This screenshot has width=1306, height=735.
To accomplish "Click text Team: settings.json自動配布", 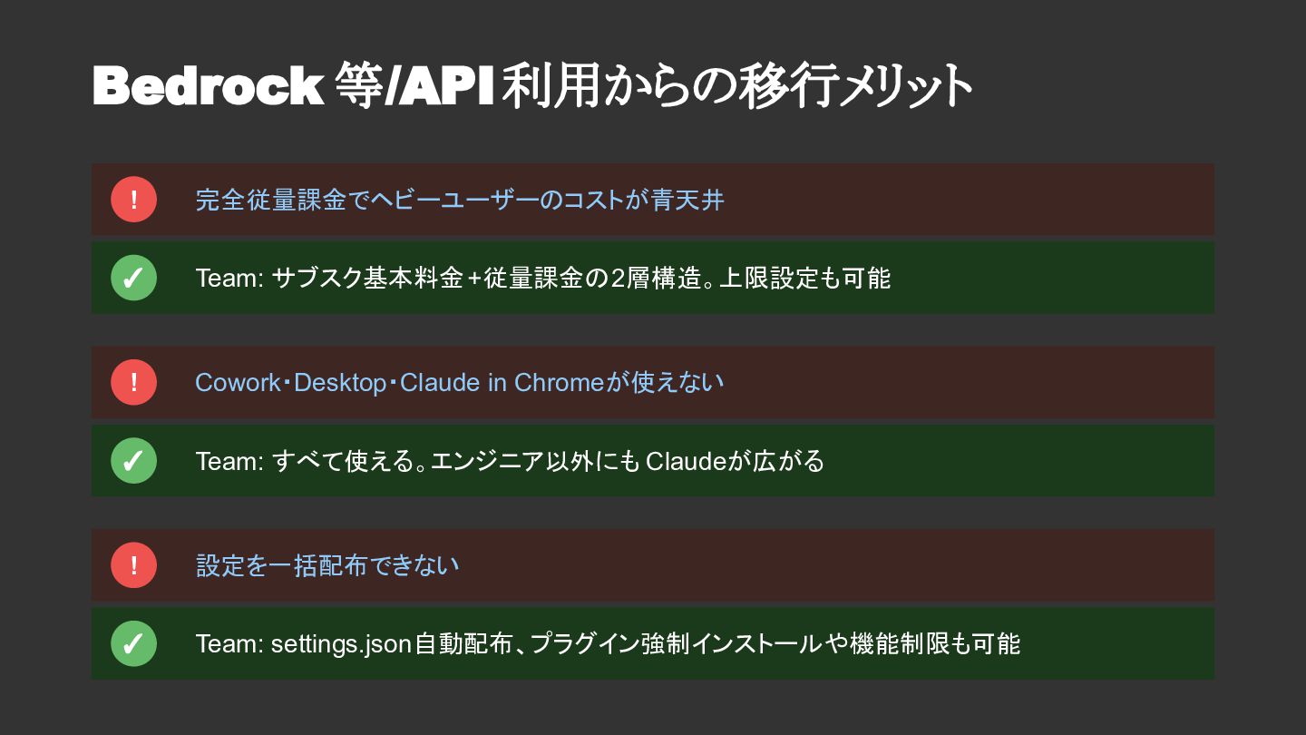I will point(356,643).
